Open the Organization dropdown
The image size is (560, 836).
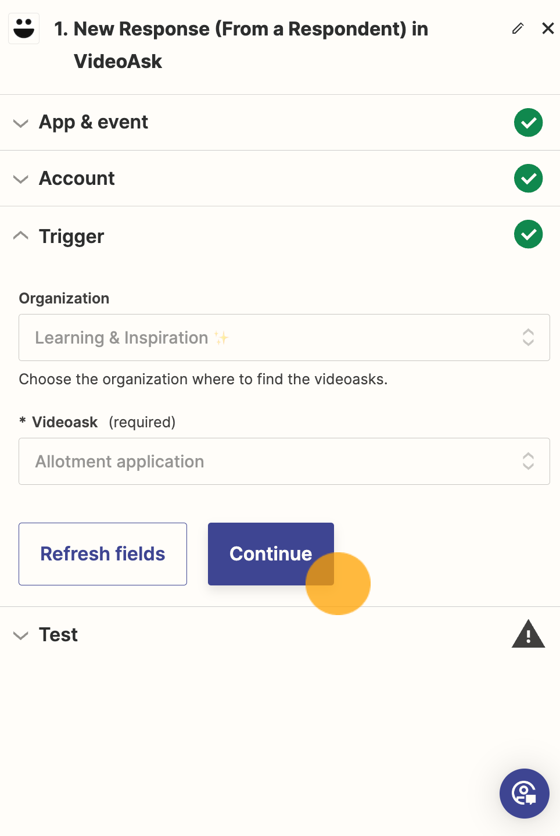pyautogui.click(x=284, y=338)
